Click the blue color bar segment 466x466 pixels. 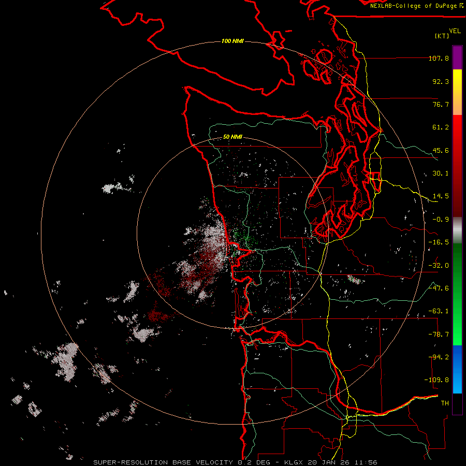tap(457, 369)
